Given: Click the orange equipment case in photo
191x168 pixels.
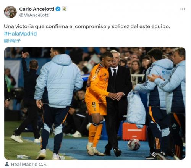Looking at the screenshot, I should pos(134,131).
